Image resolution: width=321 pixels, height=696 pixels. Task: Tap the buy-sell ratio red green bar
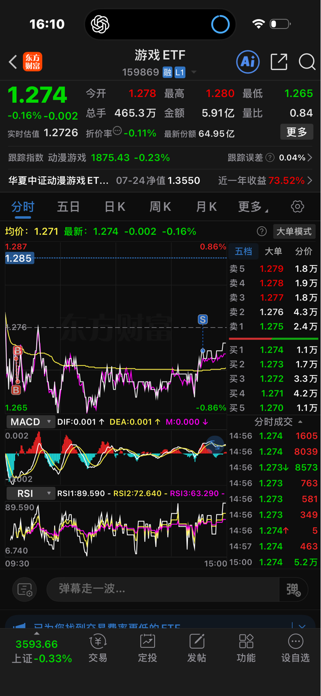coord(273,339)
